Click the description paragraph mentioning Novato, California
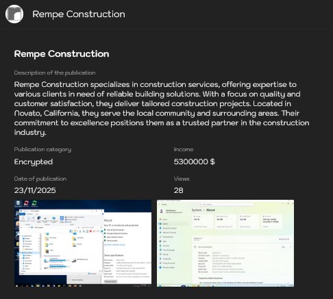The height and width of the screenshot is (299, 333). coord(162,108)
